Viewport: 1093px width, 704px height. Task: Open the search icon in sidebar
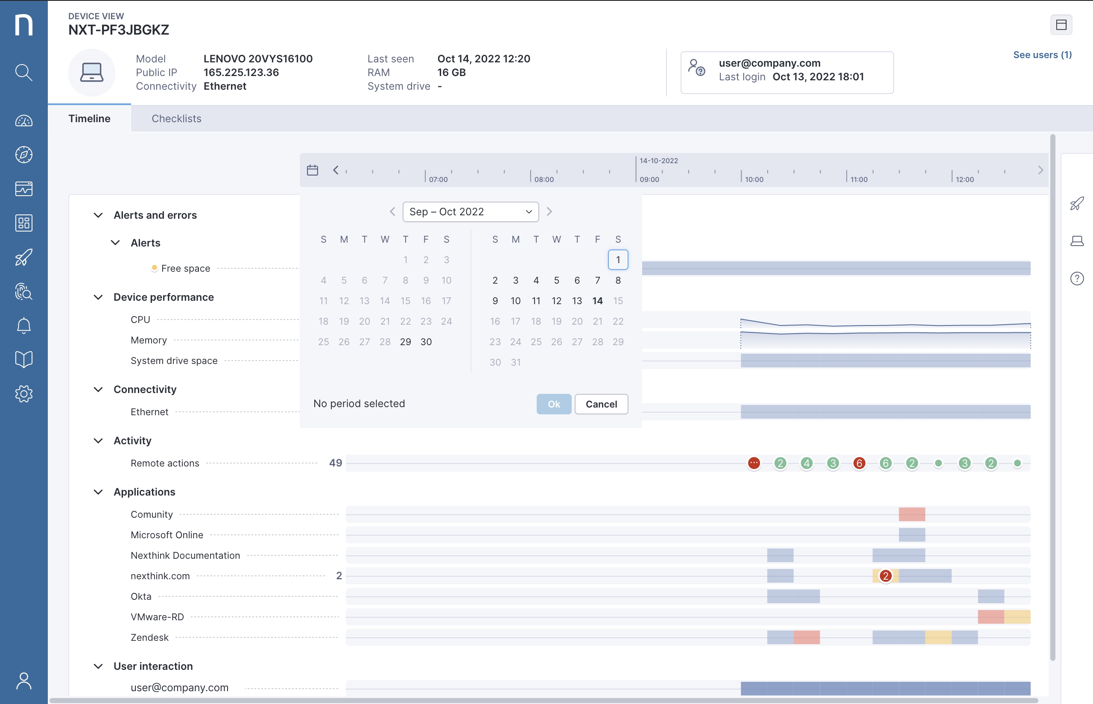[23, 72]
